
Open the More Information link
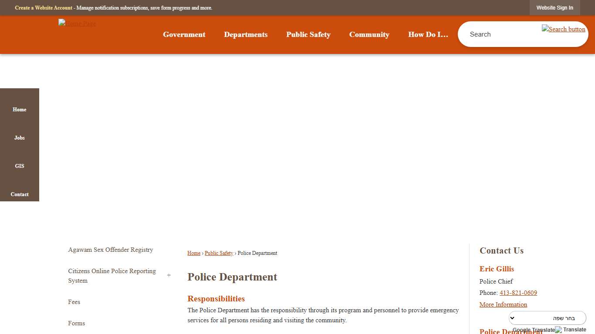click(x=503, y=304)
